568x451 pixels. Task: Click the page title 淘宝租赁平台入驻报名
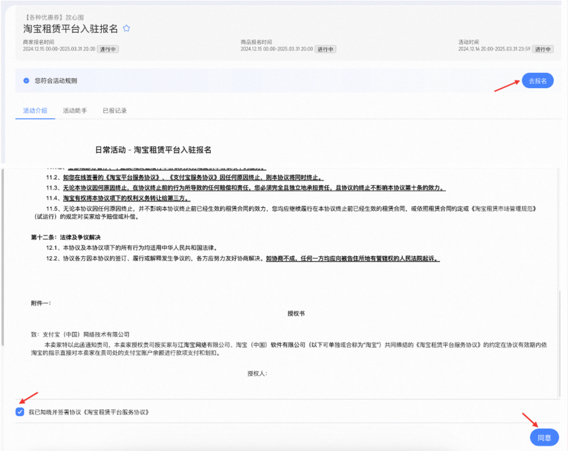coord(71,29)
